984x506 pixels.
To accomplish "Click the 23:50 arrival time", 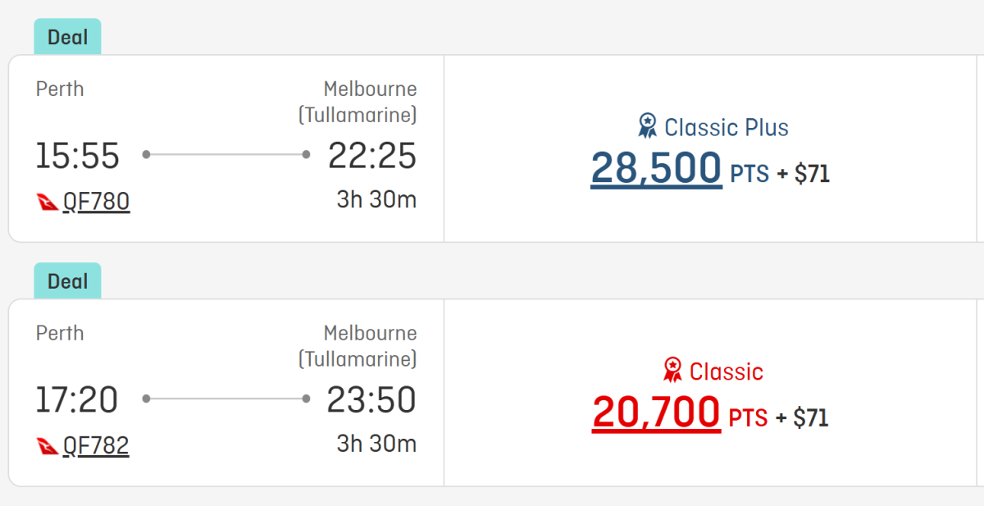I will pos(371,400).
